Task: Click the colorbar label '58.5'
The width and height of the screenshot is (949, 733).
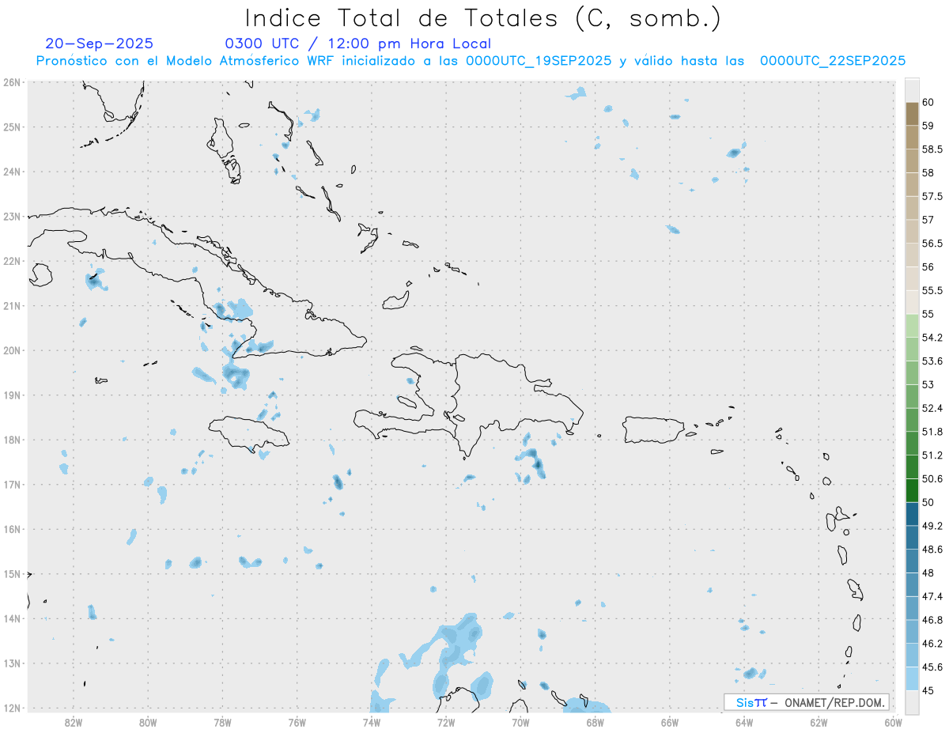Action: (932, 149)
